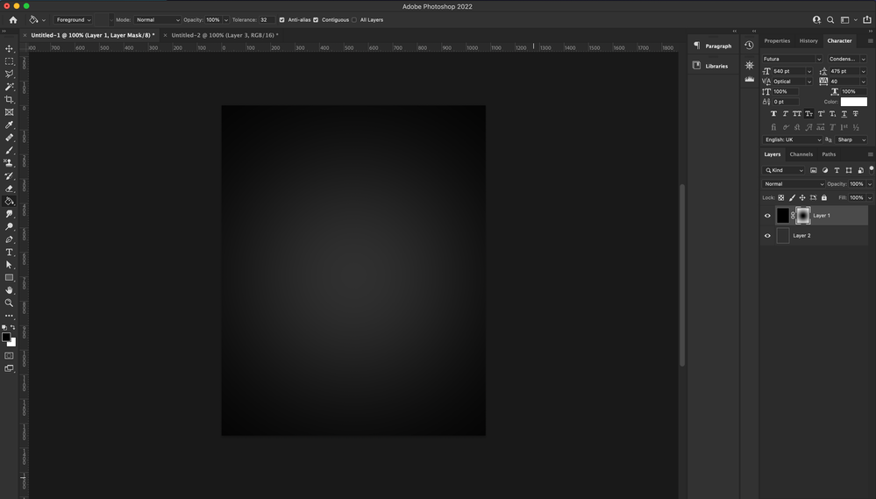Open the Paragraph panel
876x499 pixels.
pyautogui.click(x=713, y=46)
